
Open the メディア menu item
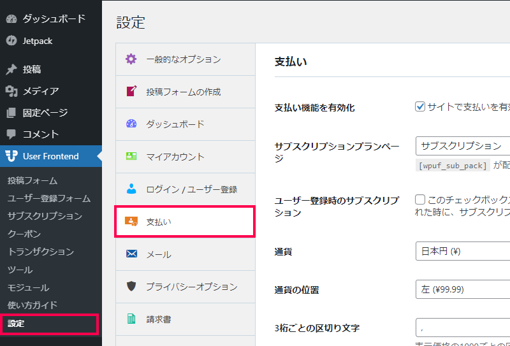click(x=51, y=91)
